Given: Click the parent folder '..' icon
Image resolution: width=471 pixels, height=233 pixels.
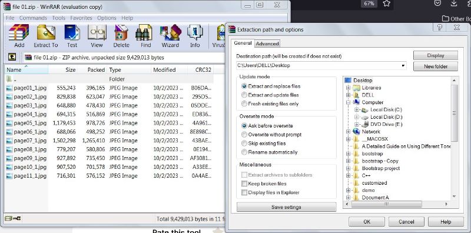Looking at the screenshot, I should tap(9, 79).
